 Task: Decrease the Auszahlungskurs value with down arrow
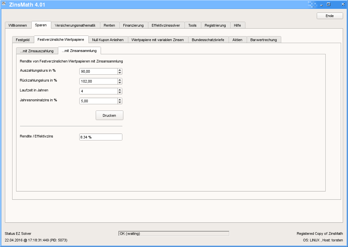click(120, 73)
